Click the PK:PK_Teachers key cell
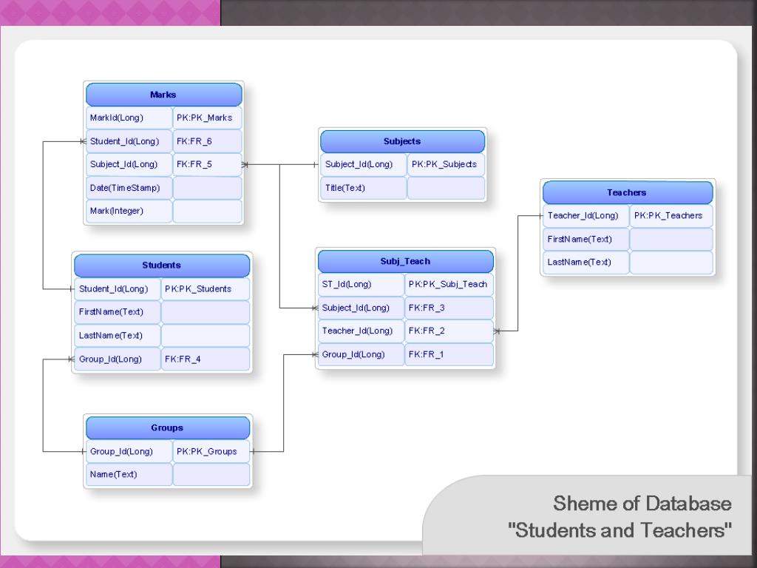Image resolution: width=757 pixels, height=568 pixels. point(671,215)
